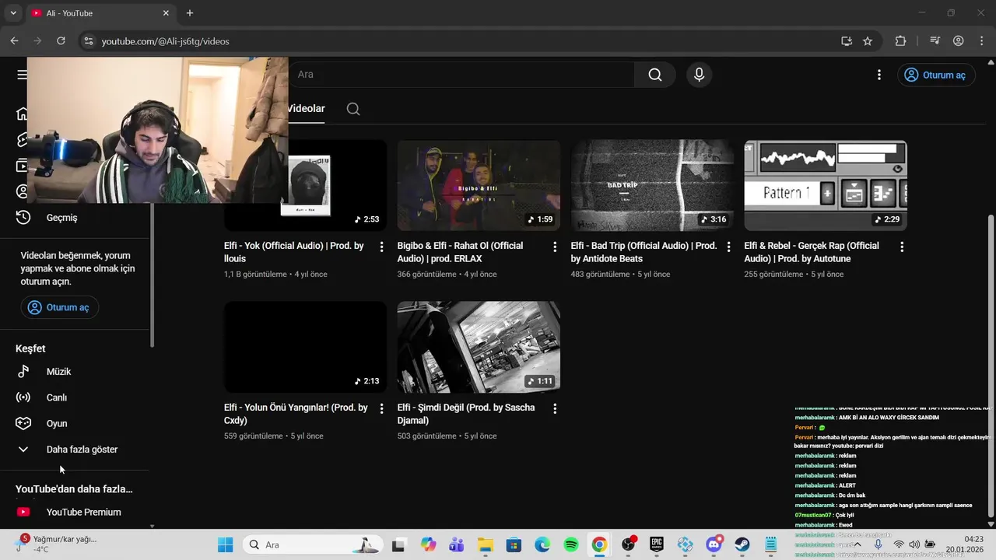Open the Yolun Önü Yangınlar 2:13 thumbnail
996x560 pixels.
[305, 347]
